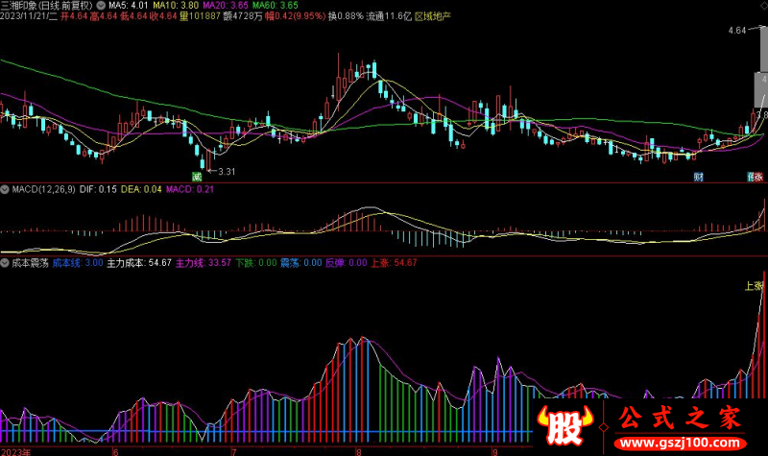Screen dimensions: 768x456
Task: Click the red 涨 marker icon
Action: (758, 177)
